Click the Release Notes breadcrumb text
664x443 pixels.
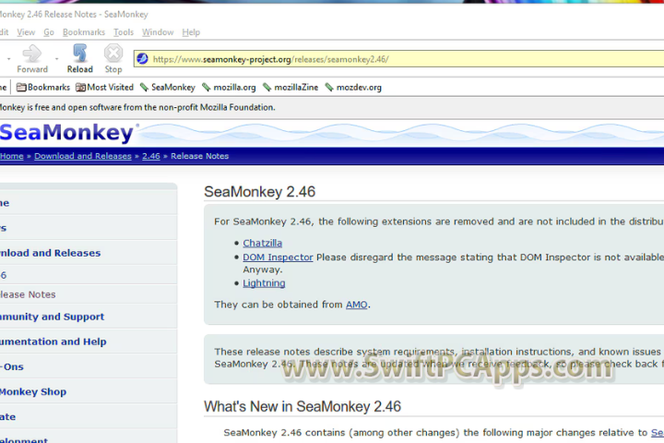tap(199, 156)
